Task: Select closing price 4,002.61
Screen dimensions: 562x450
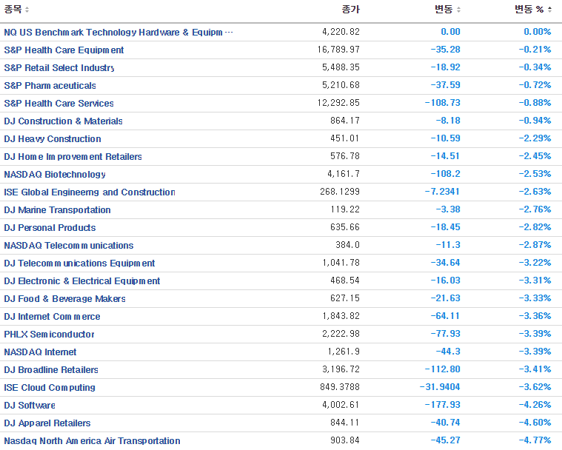Action: pos(341,405)
